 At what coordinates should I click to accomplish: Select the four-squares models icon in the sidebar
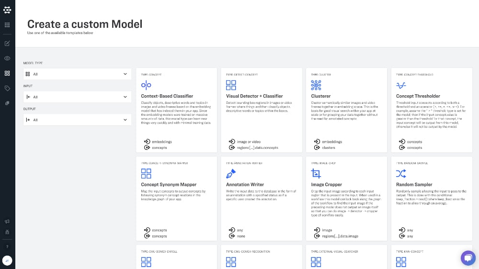pyautogui.click(x=7, y=73)
